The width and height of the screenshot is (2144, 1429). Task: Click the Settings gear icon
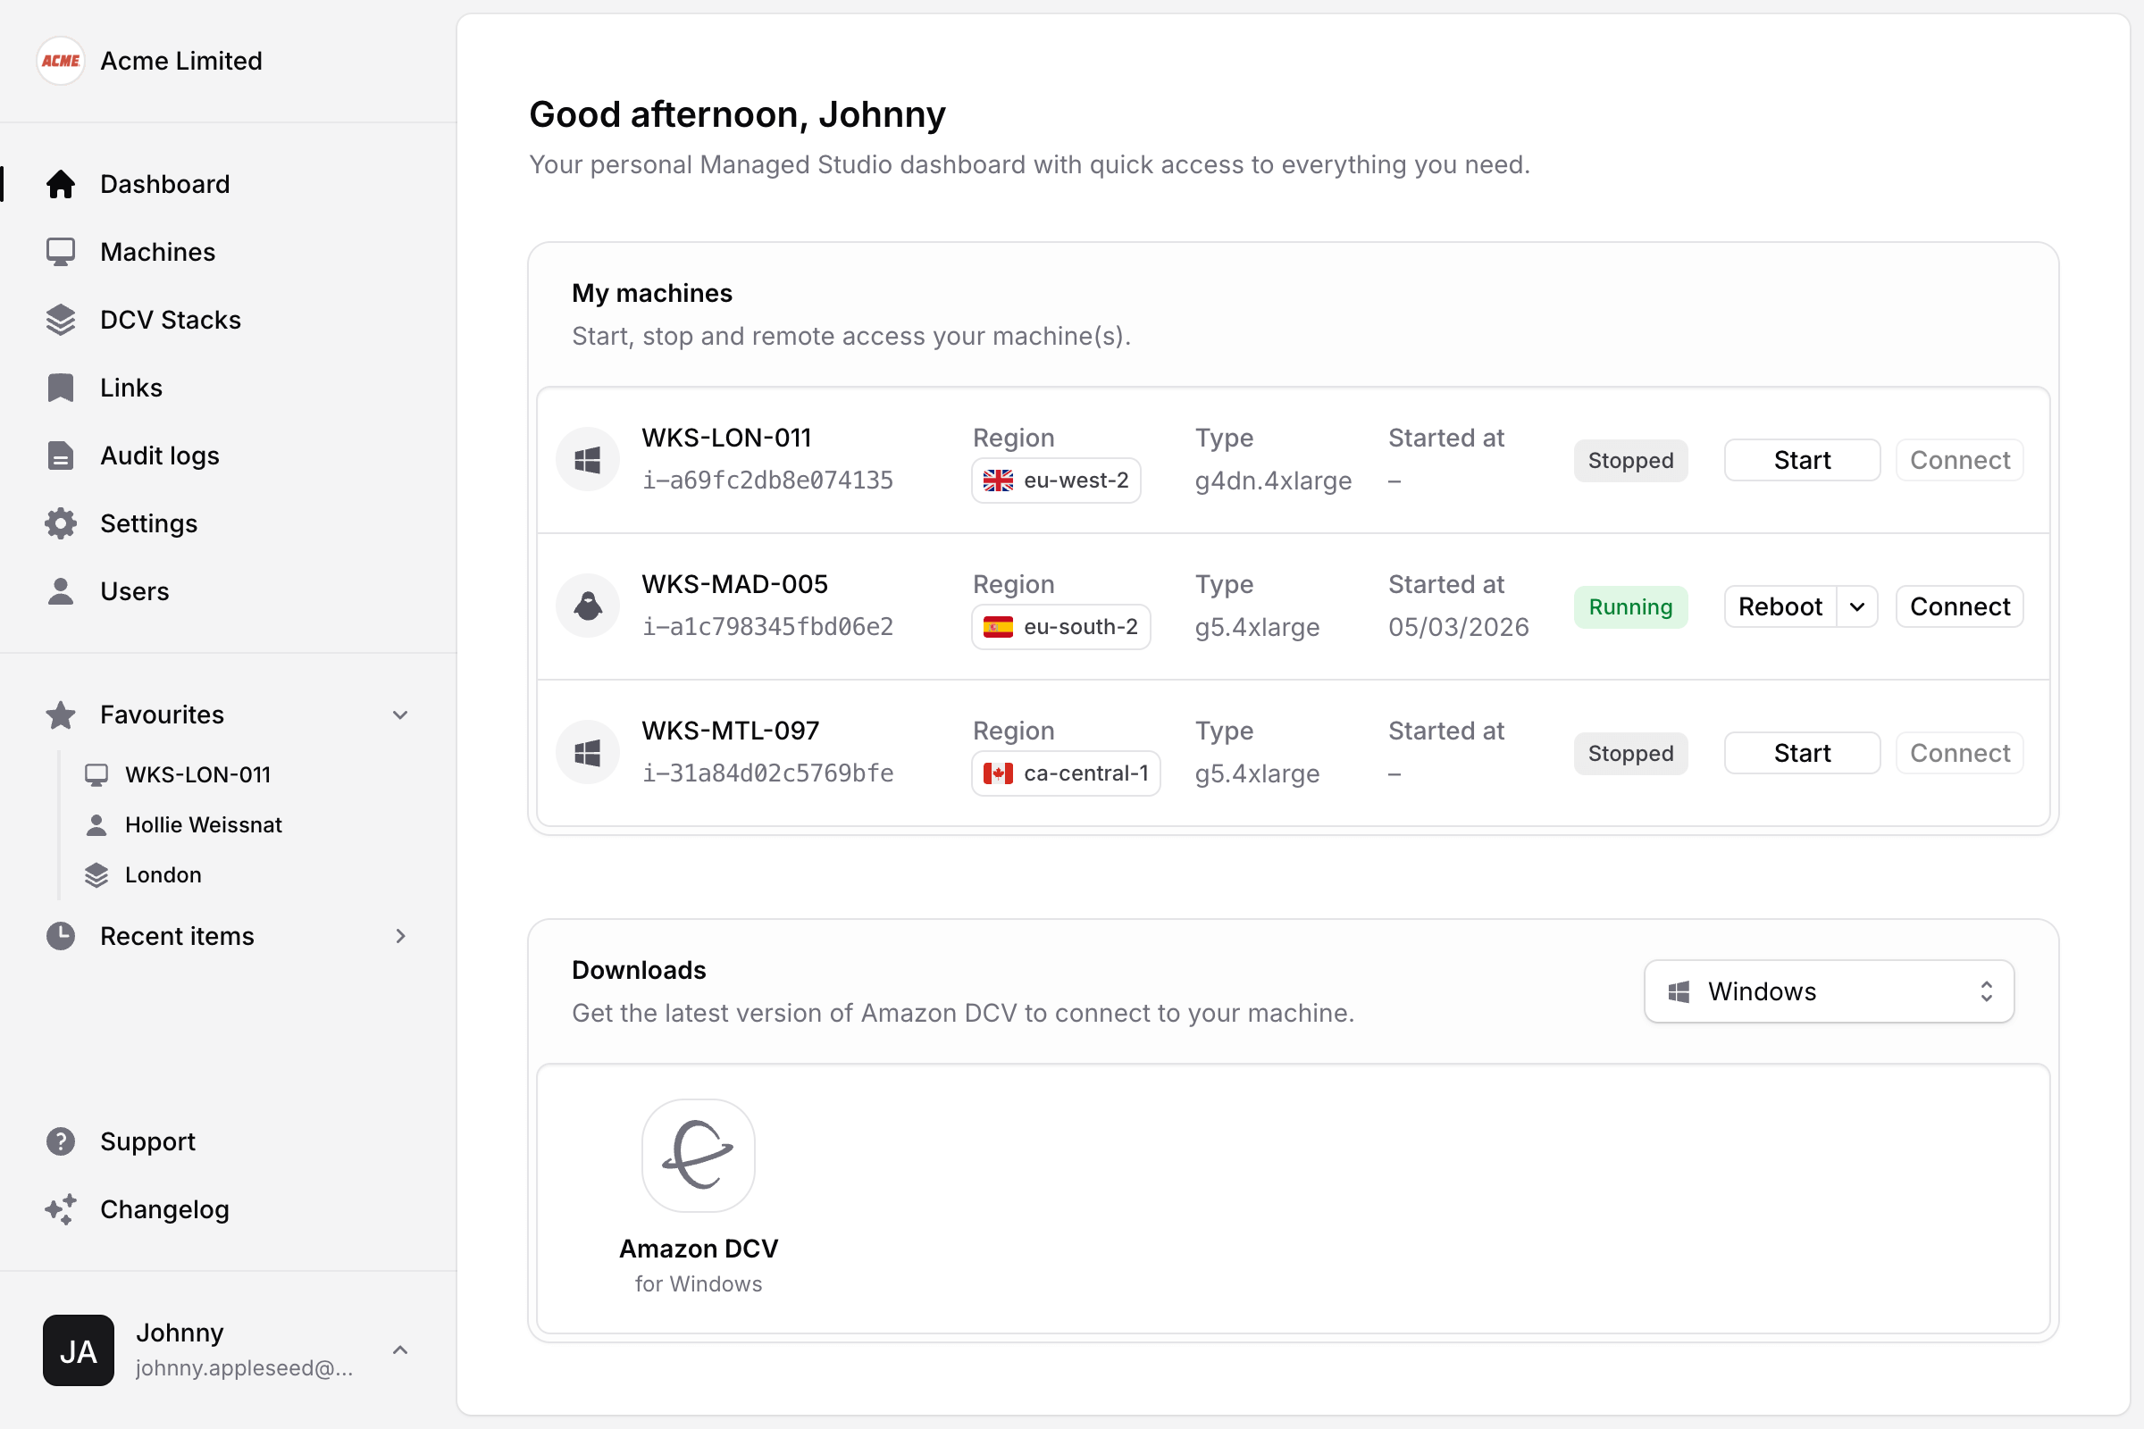pos(60,523)
